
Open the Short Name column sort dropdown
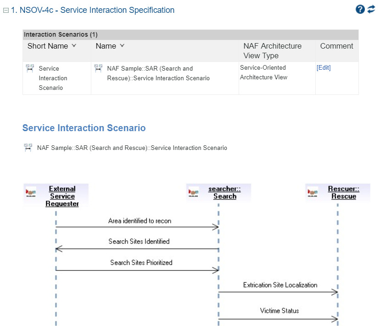pos(74,46)
